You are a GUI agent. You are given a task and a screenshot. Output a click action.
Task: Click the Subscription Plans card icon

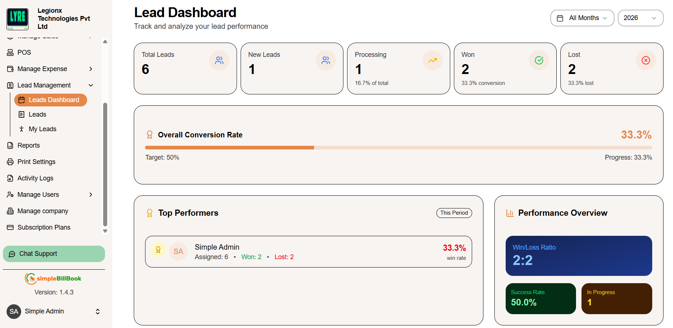[x=10, y=227]
